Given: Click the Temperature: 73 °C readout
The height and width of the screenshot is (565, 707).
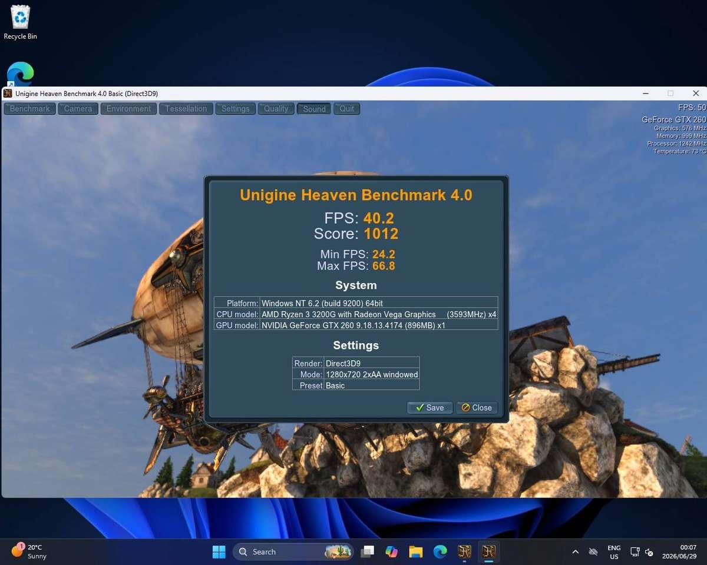Looking at the screenshot, I should tap(679, 151).
